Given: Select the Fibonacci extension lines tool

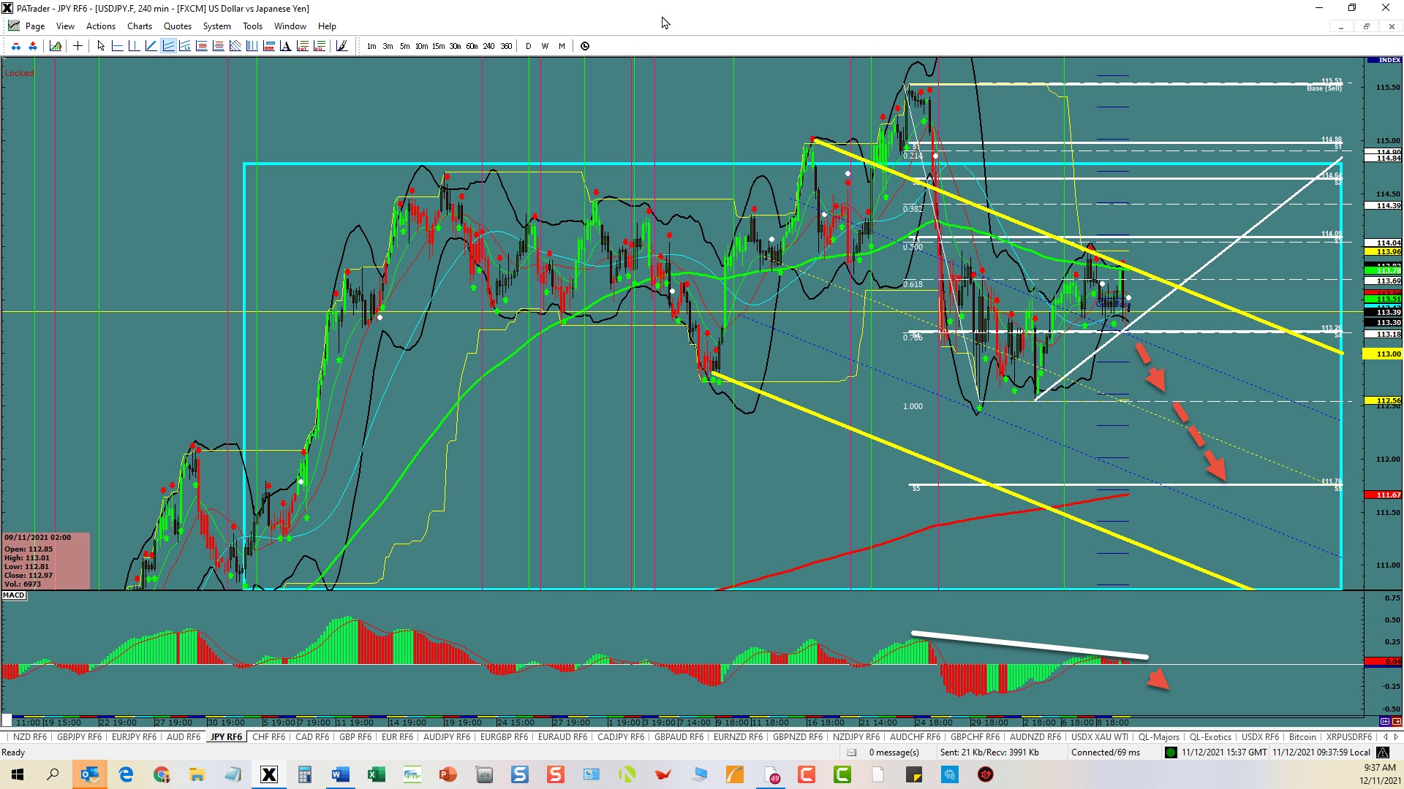Looking at the screenshot, I should click(x=219, y=46).
